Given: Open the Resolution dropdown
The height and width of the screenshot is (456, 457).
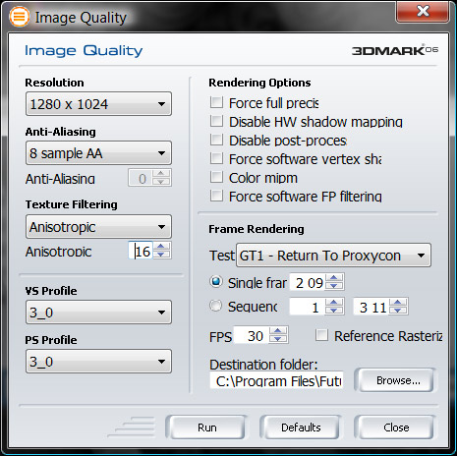Looking at the screenshot, I should pyautogui.click(x=98, y=104).
